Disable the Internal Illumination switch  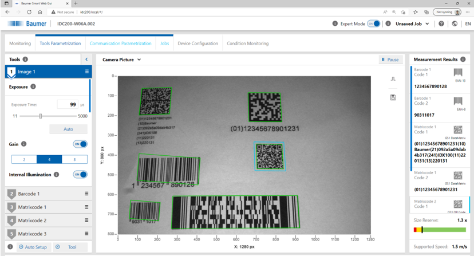click(x=80, y=174)
